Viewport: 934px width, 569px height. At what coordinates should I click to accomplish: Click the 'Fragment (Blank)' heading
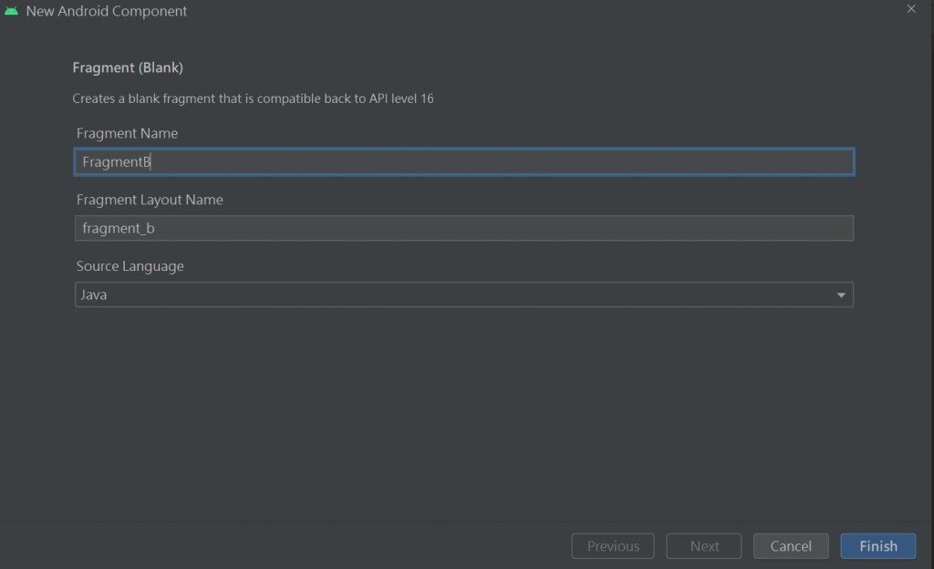pyautogui.click(x=128, y=67)
